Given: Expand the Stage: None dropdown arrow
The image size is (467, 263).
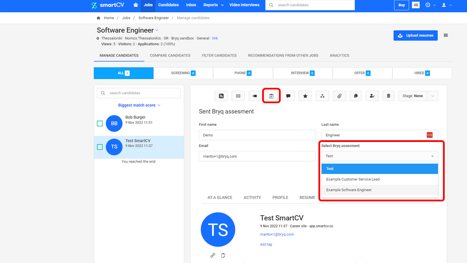Looking at the screenshot, I should pyautogui.click(x=432, y=96).
